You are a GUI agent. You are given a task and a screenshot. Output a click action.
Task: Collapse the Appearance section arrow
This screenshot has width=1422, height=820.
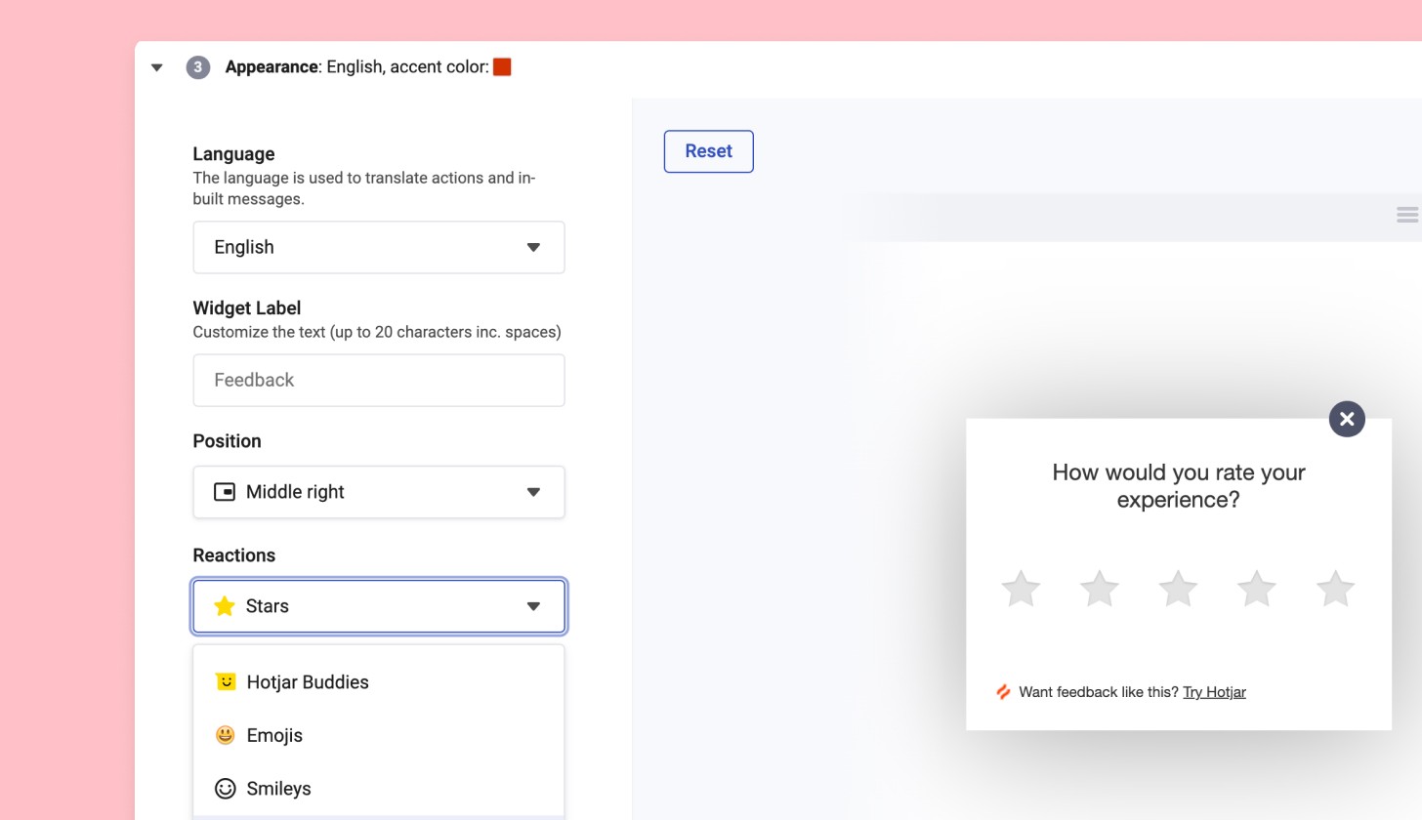(x=156, y=67)
